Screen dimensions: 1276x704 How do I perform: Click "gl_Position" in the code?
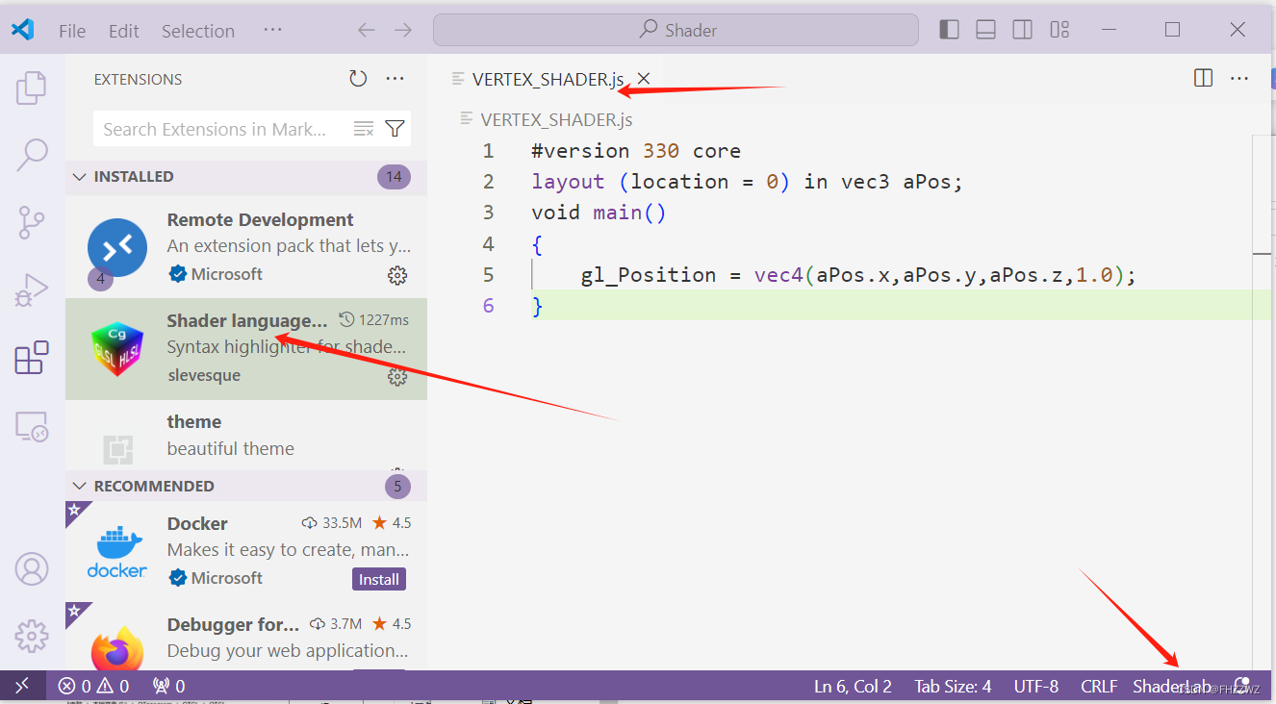point(649,275)
